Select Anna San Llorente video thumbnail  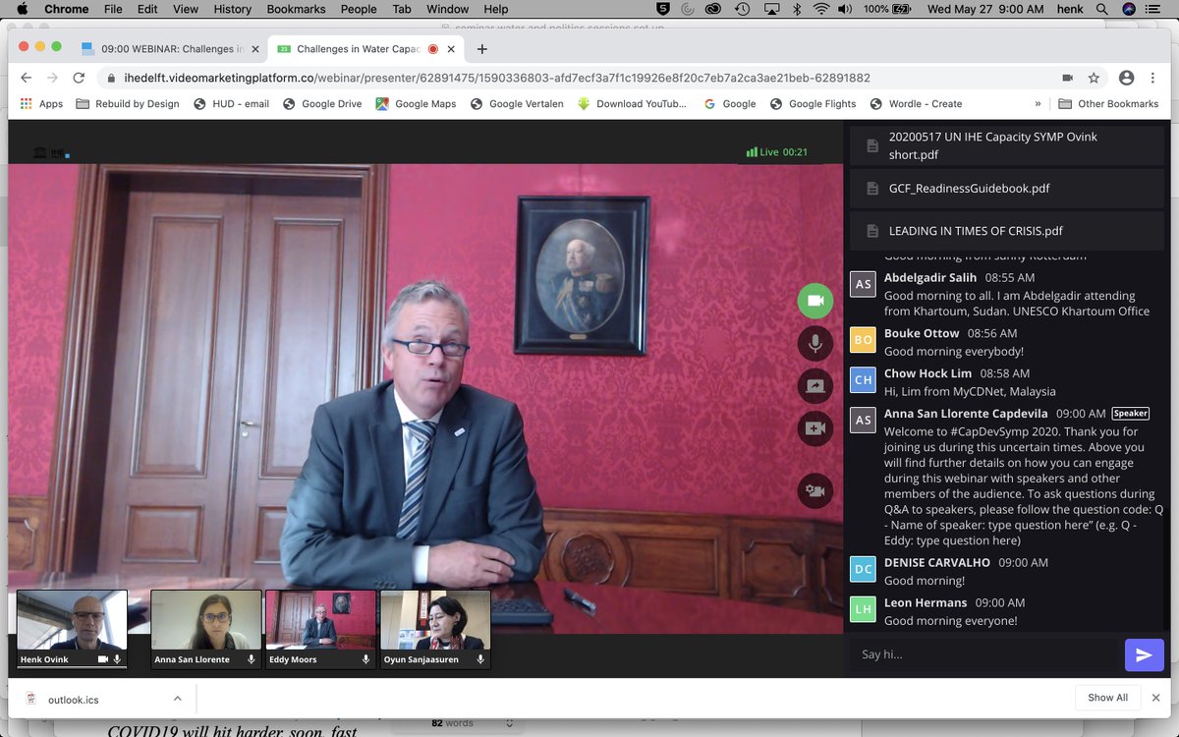point(205,629)
